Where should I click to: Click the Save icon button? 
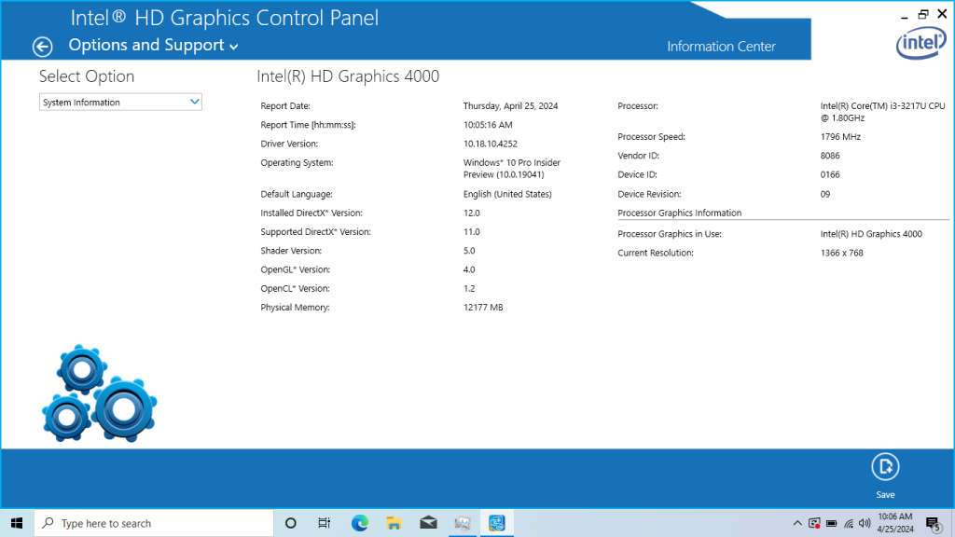click(884, 466)
